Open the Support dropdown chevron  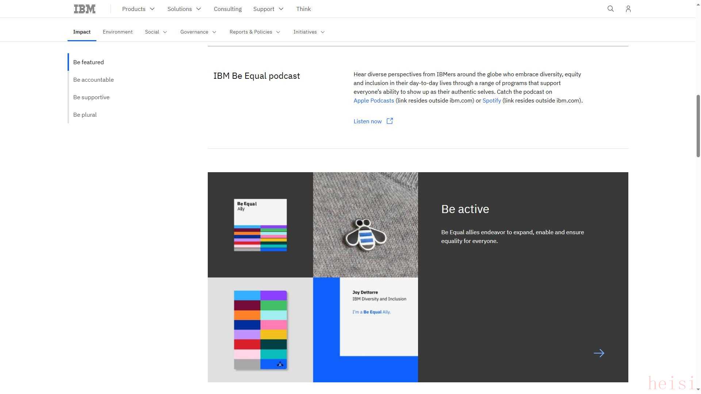[281, 9]
